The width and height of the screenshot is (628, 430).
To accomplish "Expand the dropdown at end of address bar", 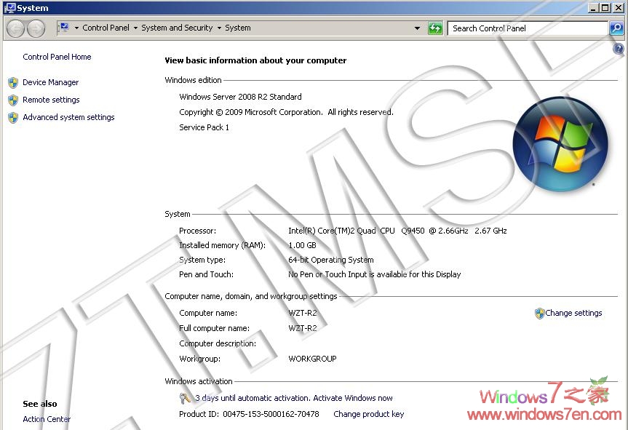I will pos(418,28).
